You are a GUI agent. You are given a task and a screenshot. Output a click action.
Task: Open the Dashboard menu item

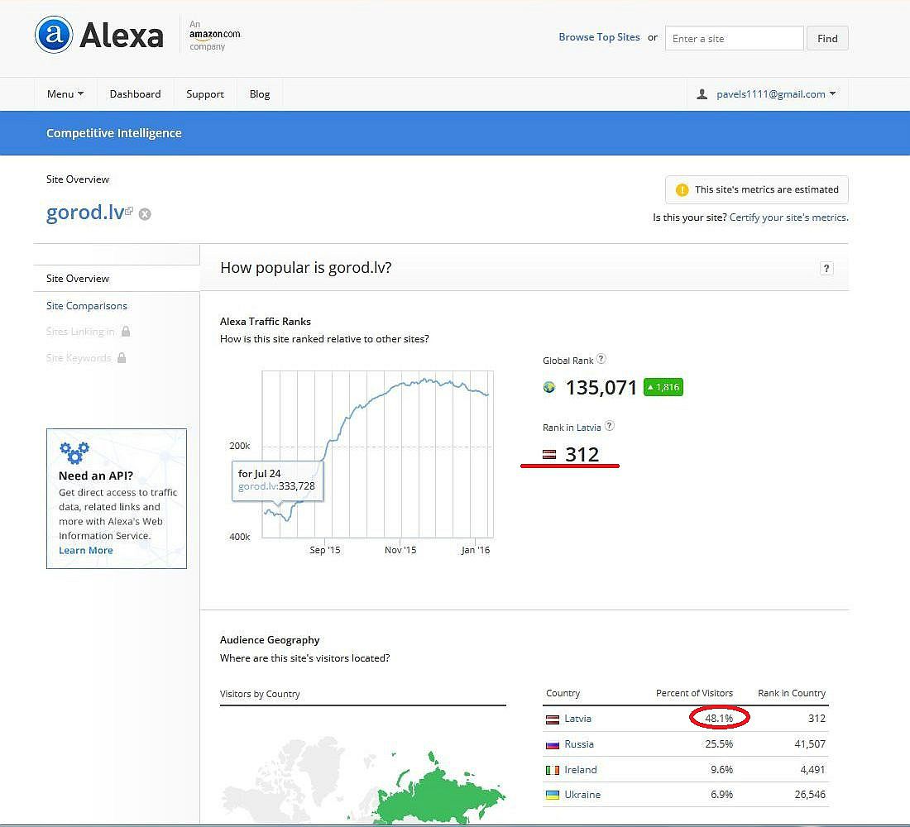click(135, 94)
